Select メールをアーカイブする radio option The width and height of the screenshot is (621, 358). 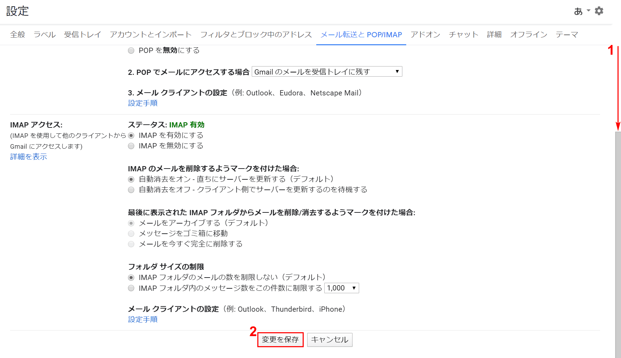131,223
